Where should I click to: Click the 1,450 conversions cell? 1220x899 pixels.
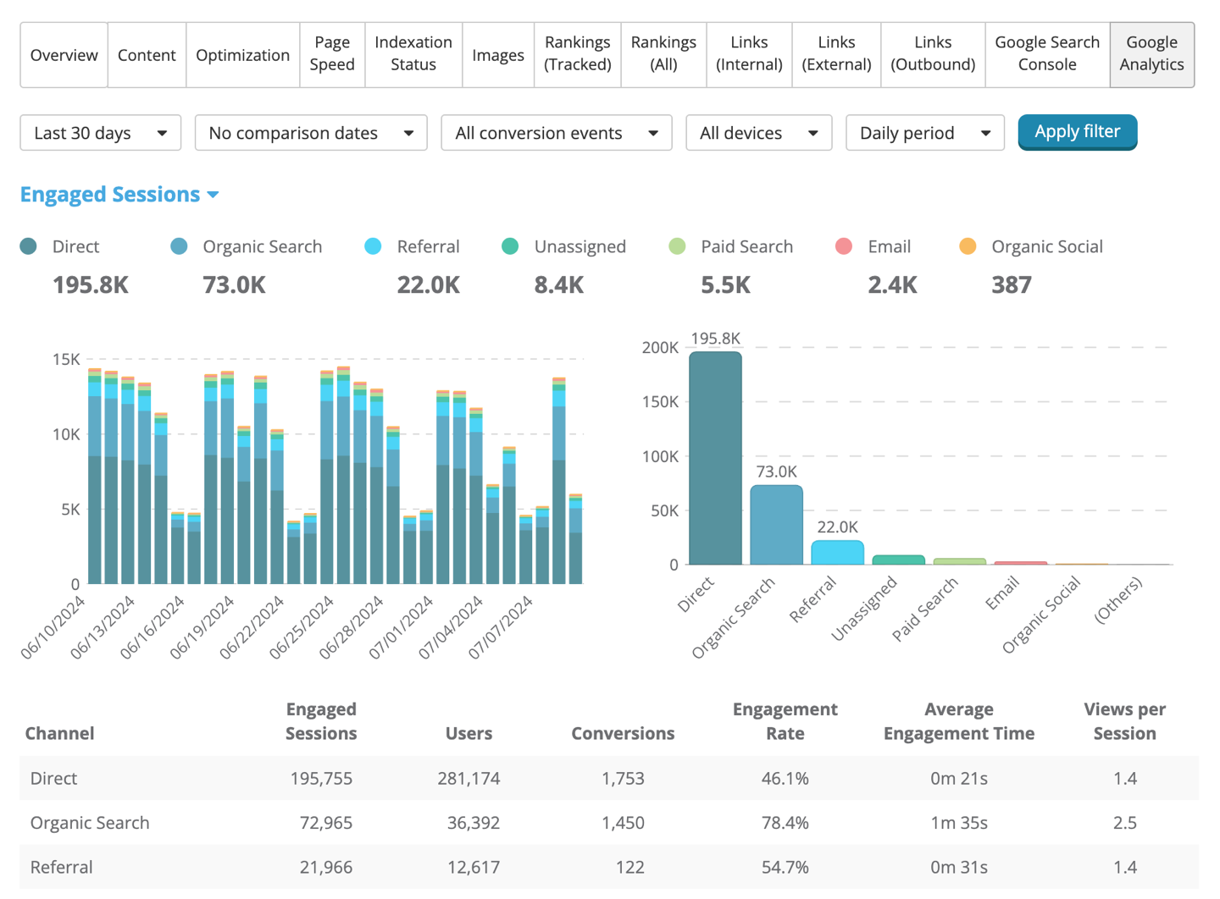tap(623, 823)
